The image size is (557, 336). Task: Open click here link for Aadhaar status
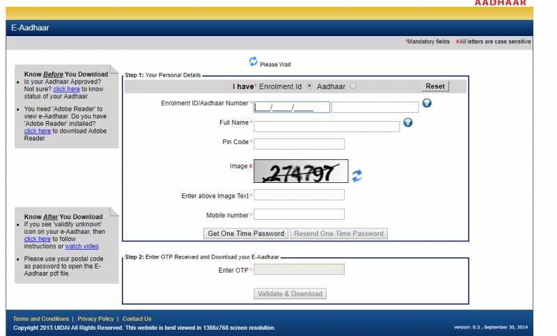[66, 89]
